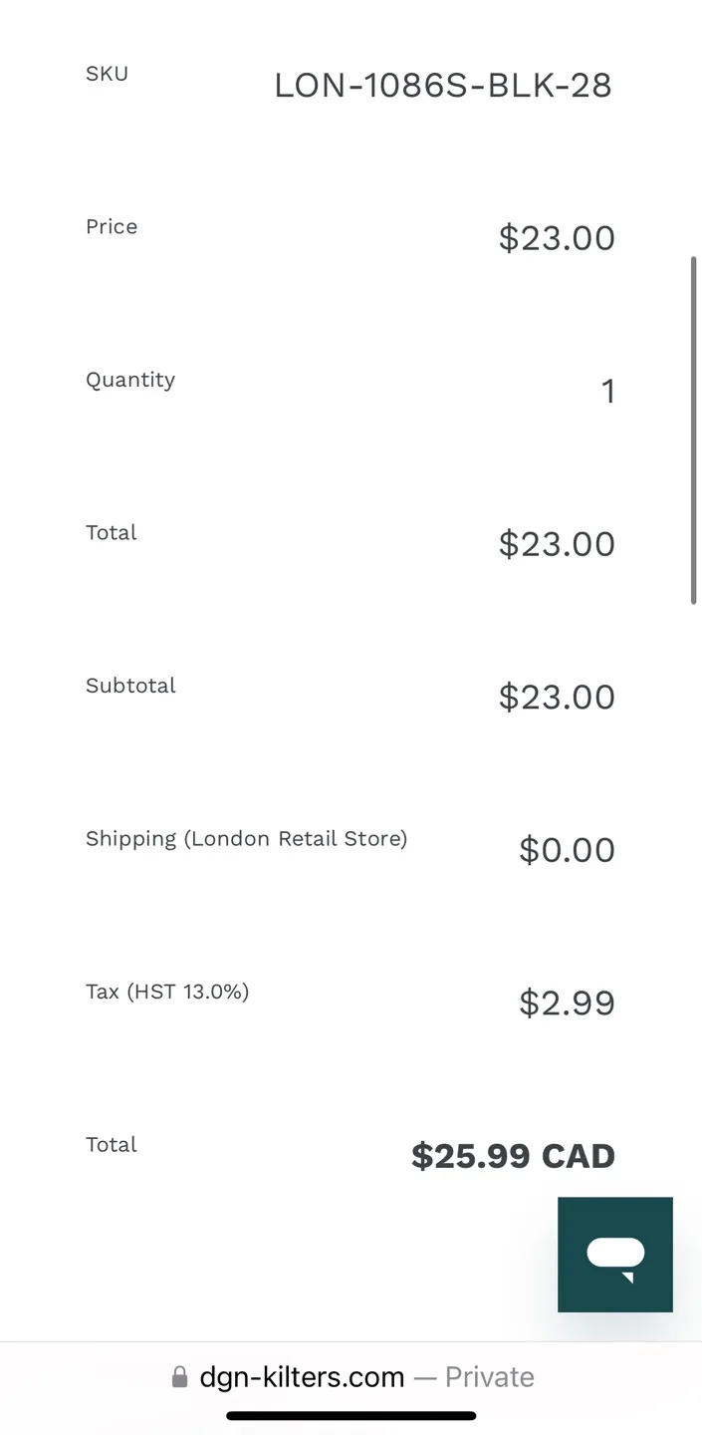Screen dimensions: 702x1435
Task: Tap the Price value $23.00
Action: tap(557, 238)
